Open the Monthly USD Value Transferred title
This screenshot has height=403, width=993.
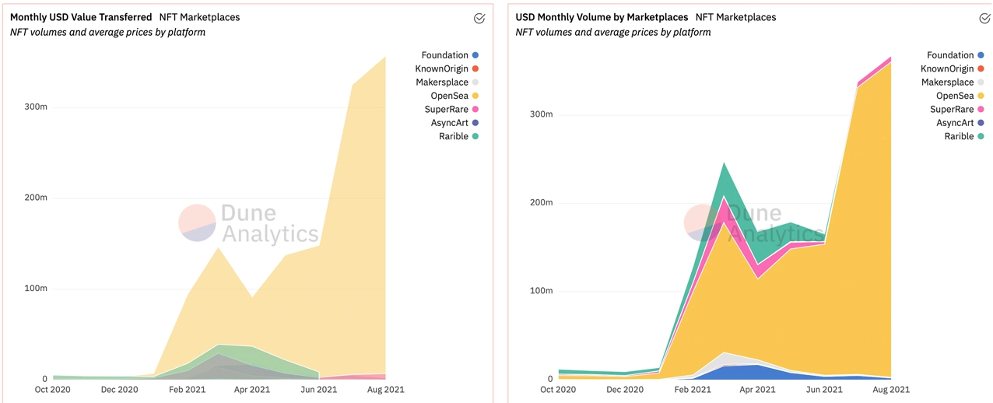pyautogui.click(x=81, y=17)
